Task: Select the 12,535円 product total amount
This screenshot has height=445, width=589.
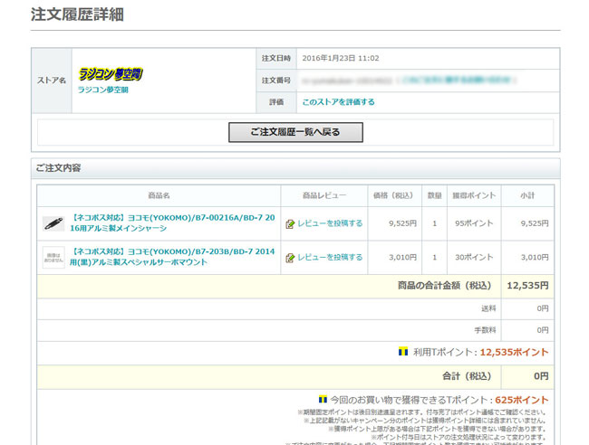Action: (527, 286)
